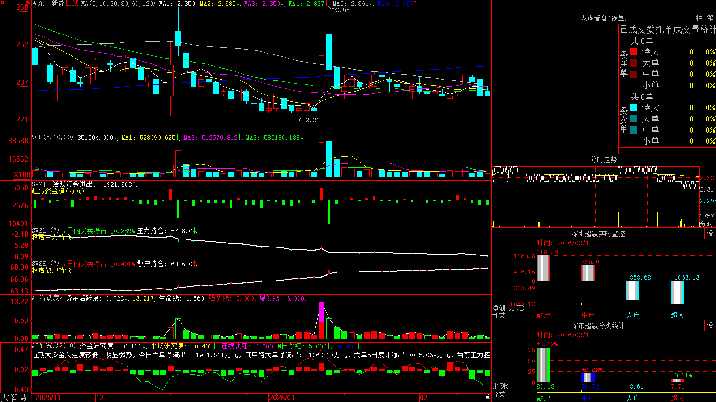
Task: Click the 委卖单 section label
Action: tap(624, 120)
